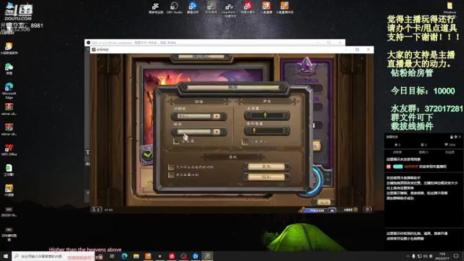This screenshot has width=464, height=261.
Task: Click the lower yellow button under the other (其他) section
Action: (266, 177)
